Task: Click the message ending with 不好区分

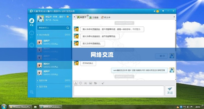Action: point(112,29)
